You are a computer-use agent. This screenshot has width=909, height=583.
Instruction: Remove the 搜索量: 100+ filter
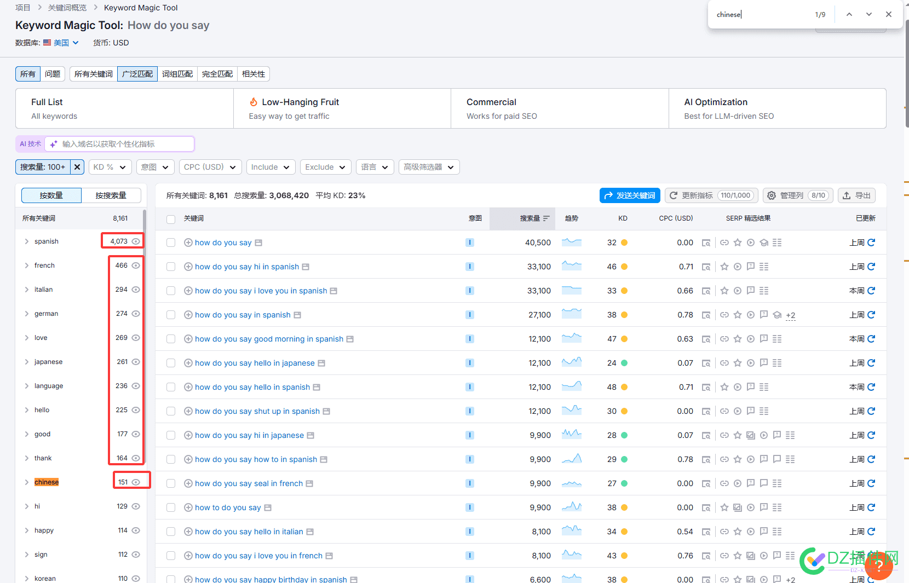click(x=77, y=167)
